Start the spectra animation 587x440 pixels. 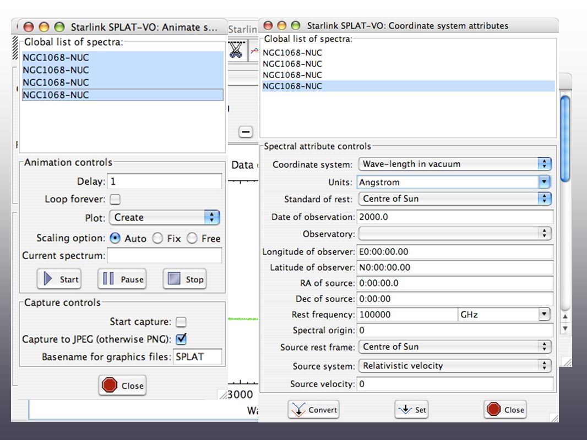click(x=59, y=279)
